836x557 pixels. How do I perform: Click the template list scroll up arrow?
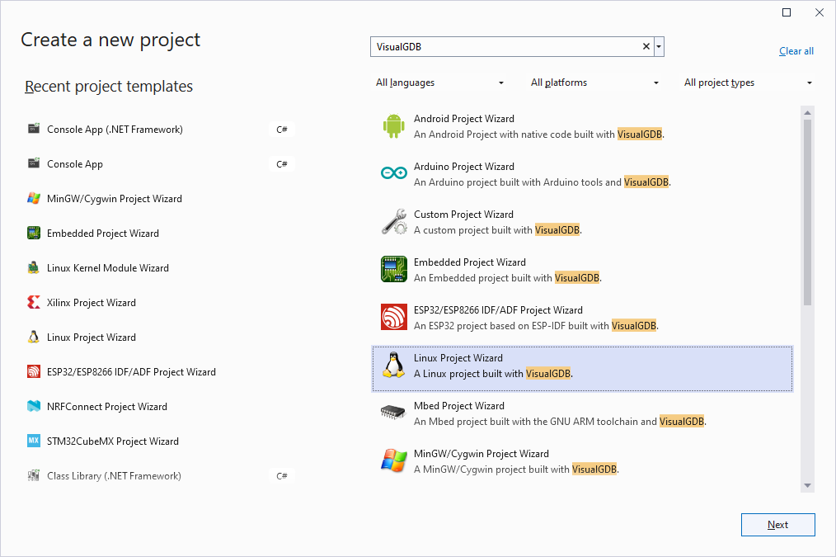(x=807, y=112)
